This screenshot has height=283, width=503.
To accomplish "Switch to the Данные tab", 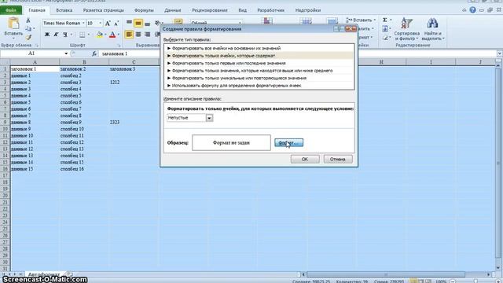I will [173, 10].
